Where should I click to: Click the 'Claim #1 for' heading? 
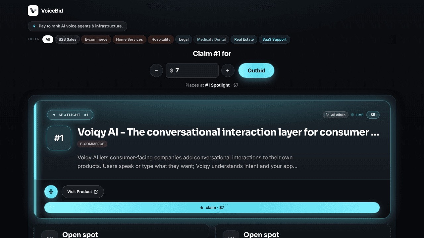point(212,54)
